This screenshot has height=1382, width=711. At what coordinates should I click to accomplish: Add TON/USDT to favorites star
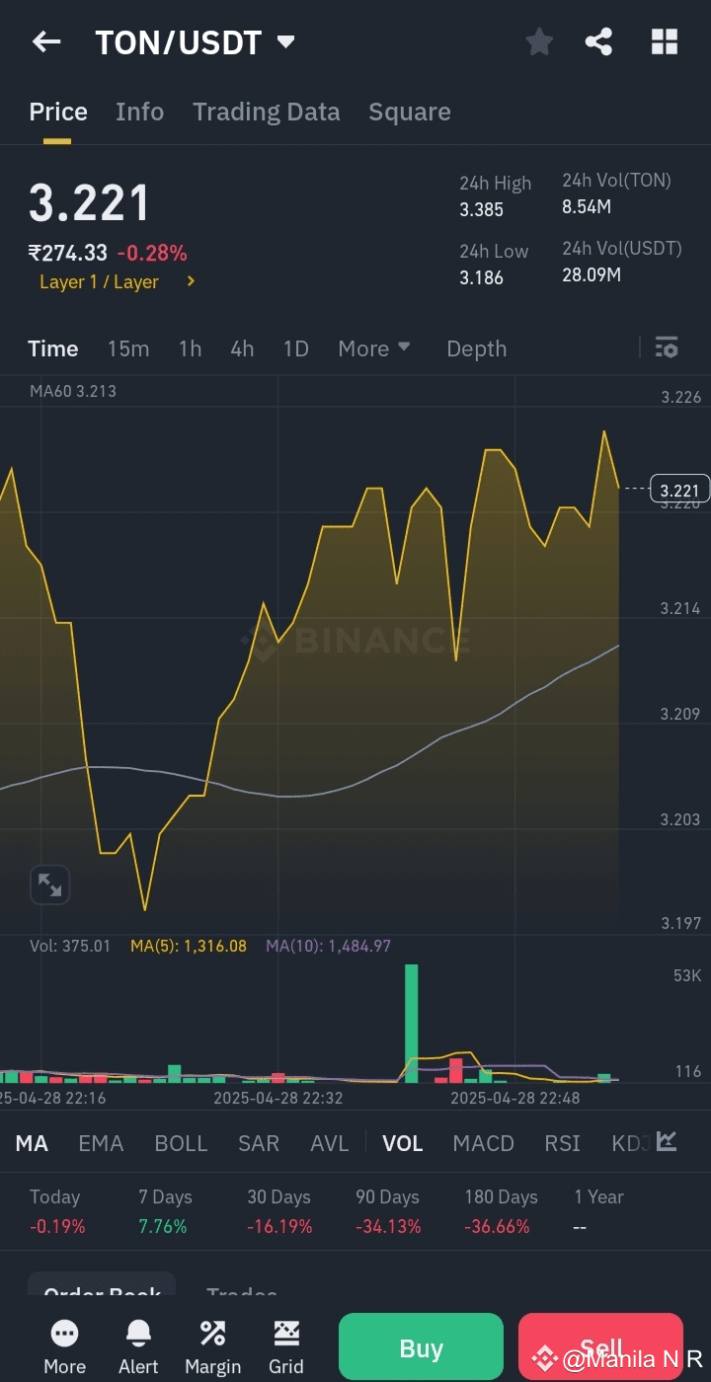click(539, 41)
